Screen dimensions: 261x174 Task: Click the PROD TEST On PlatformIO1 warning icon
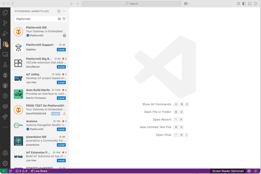(x=64, y=114)
